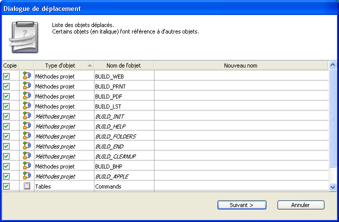The image size is (339, 222).
Task: Click the vertical scrollbar thumb
Action: 332,118
